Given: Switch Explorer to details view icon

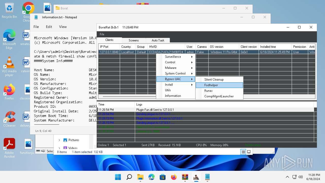Looking at the screenshot, I should pos(243,152).
